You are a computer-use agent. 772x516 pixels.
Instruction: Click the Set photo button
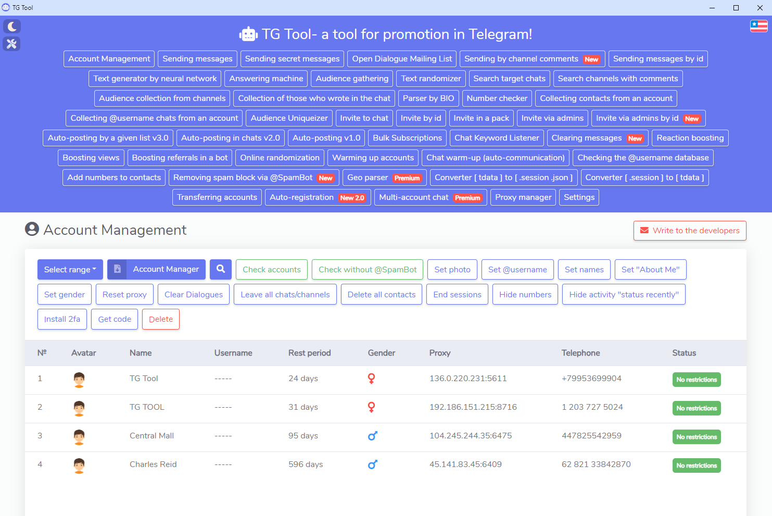452,269
